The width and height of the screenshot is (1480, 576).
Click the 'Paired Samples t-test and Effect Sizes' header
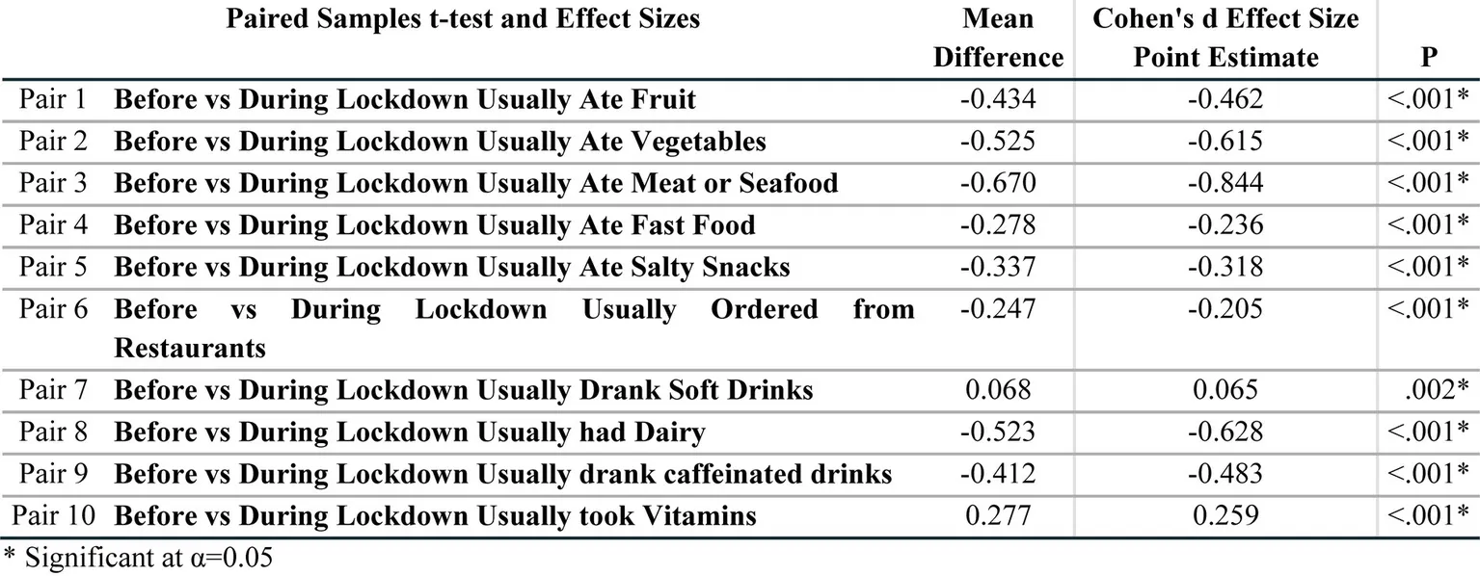(x=463, y=18)
